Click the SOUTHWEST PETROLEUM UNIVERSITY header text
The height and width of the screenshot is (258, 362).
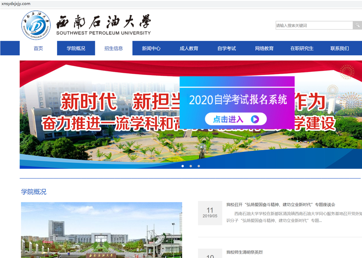(x=104, y=33)
